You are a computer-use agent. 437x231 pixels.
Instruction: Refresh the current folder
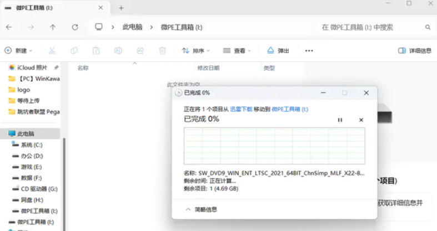pos(75,27)
